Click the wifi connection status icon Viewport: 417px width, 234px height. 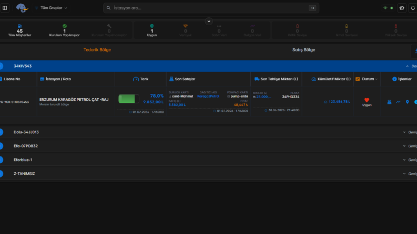coord(385,8)
